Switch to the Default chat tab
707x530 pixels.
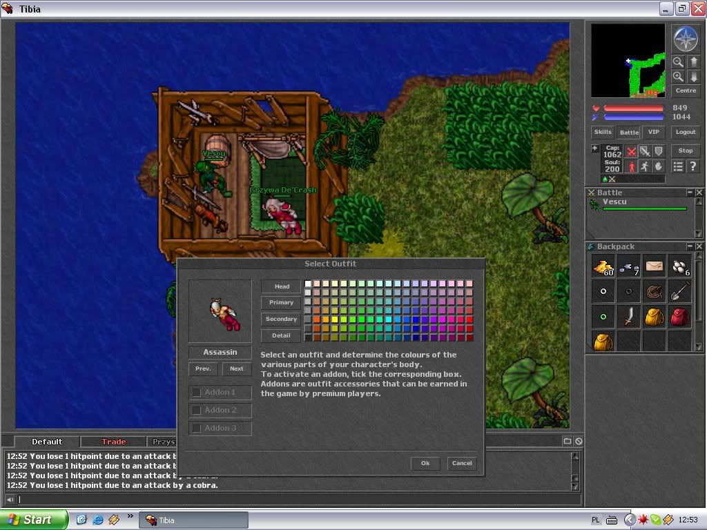(x=47, y=442)
